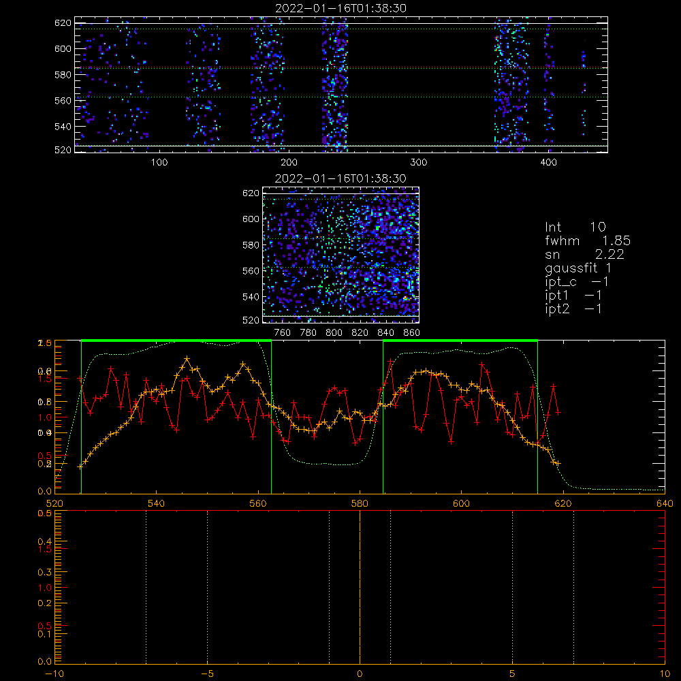Click the top plot title 2022-01-16T01:38:30
681x681 pixels.
coord(340,8)
